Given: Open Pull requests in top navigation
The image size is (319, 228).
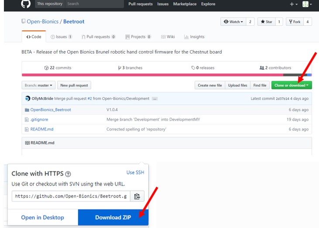Looking at the screenshot, I should click(141, 4).
